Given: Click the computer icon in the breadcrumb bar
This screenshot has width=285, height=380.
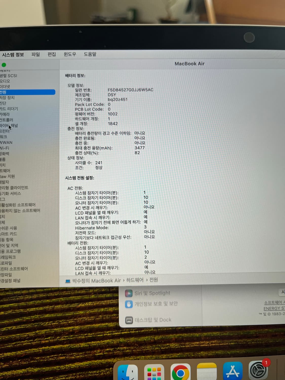Looking at the screenshot, I should tap(67, 280).
